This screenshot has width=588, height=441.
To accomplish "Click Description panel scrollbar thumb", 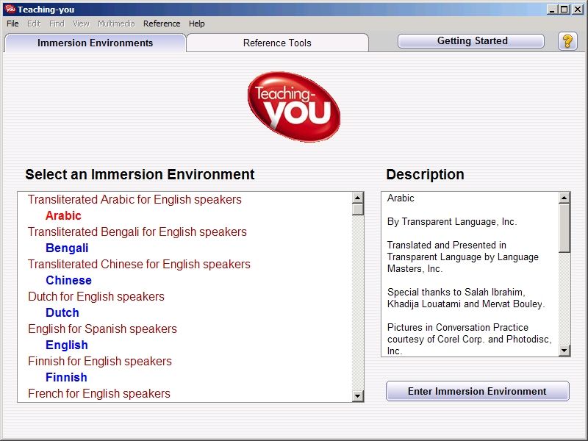I will [x=564, y=228].
